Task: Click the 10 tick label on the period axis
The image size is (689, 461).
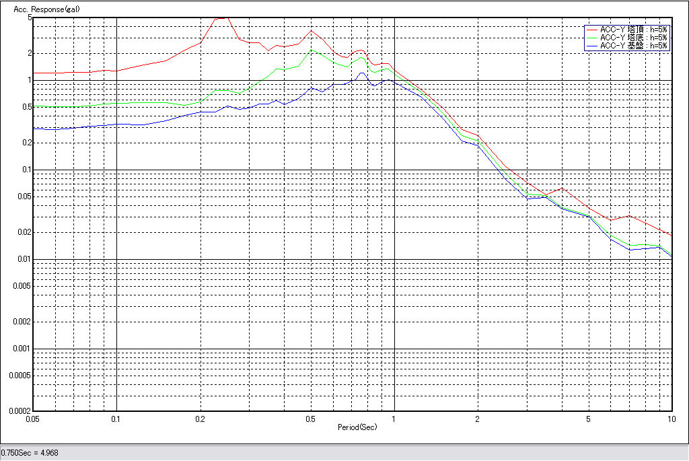Action: (x=671, y=419)
